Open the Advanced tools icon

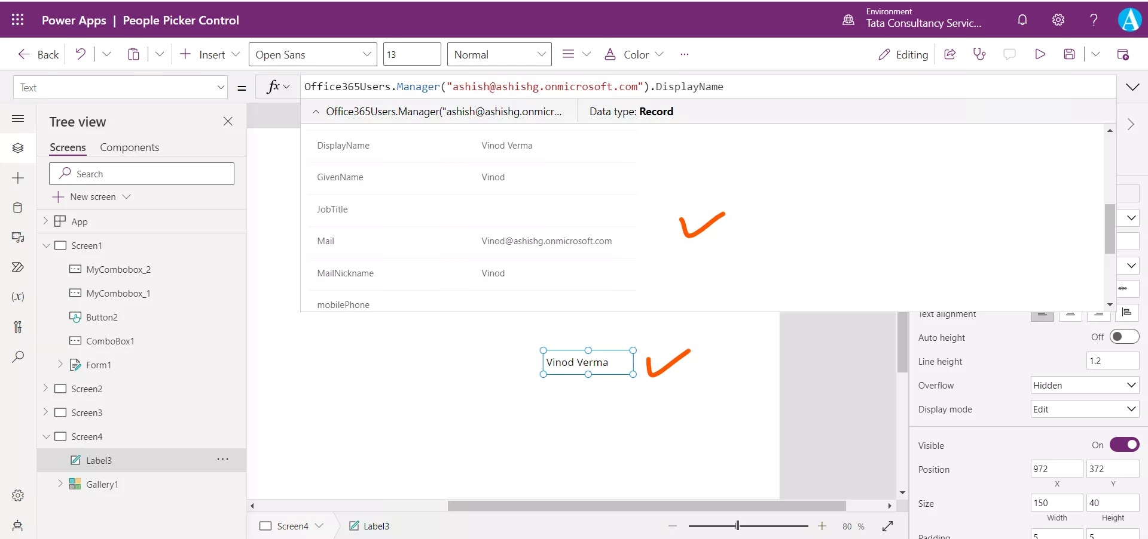pyautogui.click(x=18, y=327)
